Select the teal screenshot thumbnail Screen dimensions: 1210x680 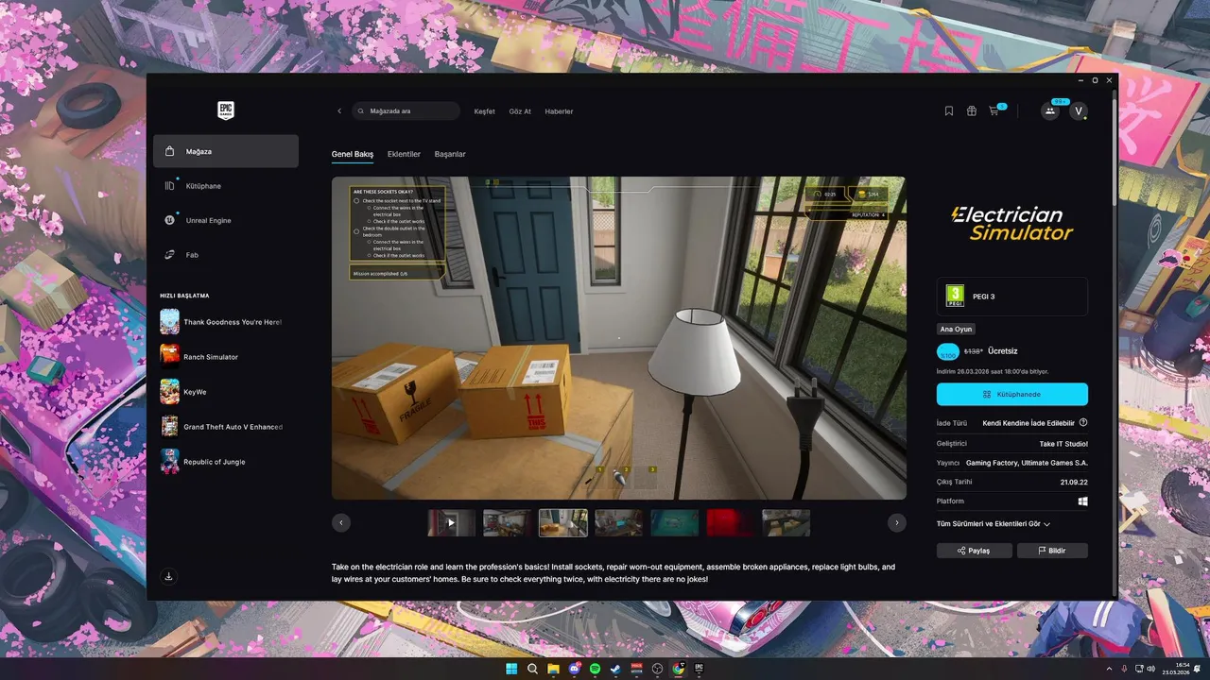click(x=674, y=522)
